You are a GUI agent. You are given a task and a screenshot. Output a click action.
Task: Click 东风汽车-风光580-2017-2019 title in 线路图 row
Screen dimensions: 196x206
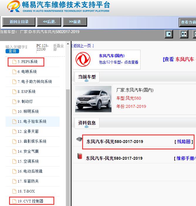pyautogui.click(x=115, y=142)
